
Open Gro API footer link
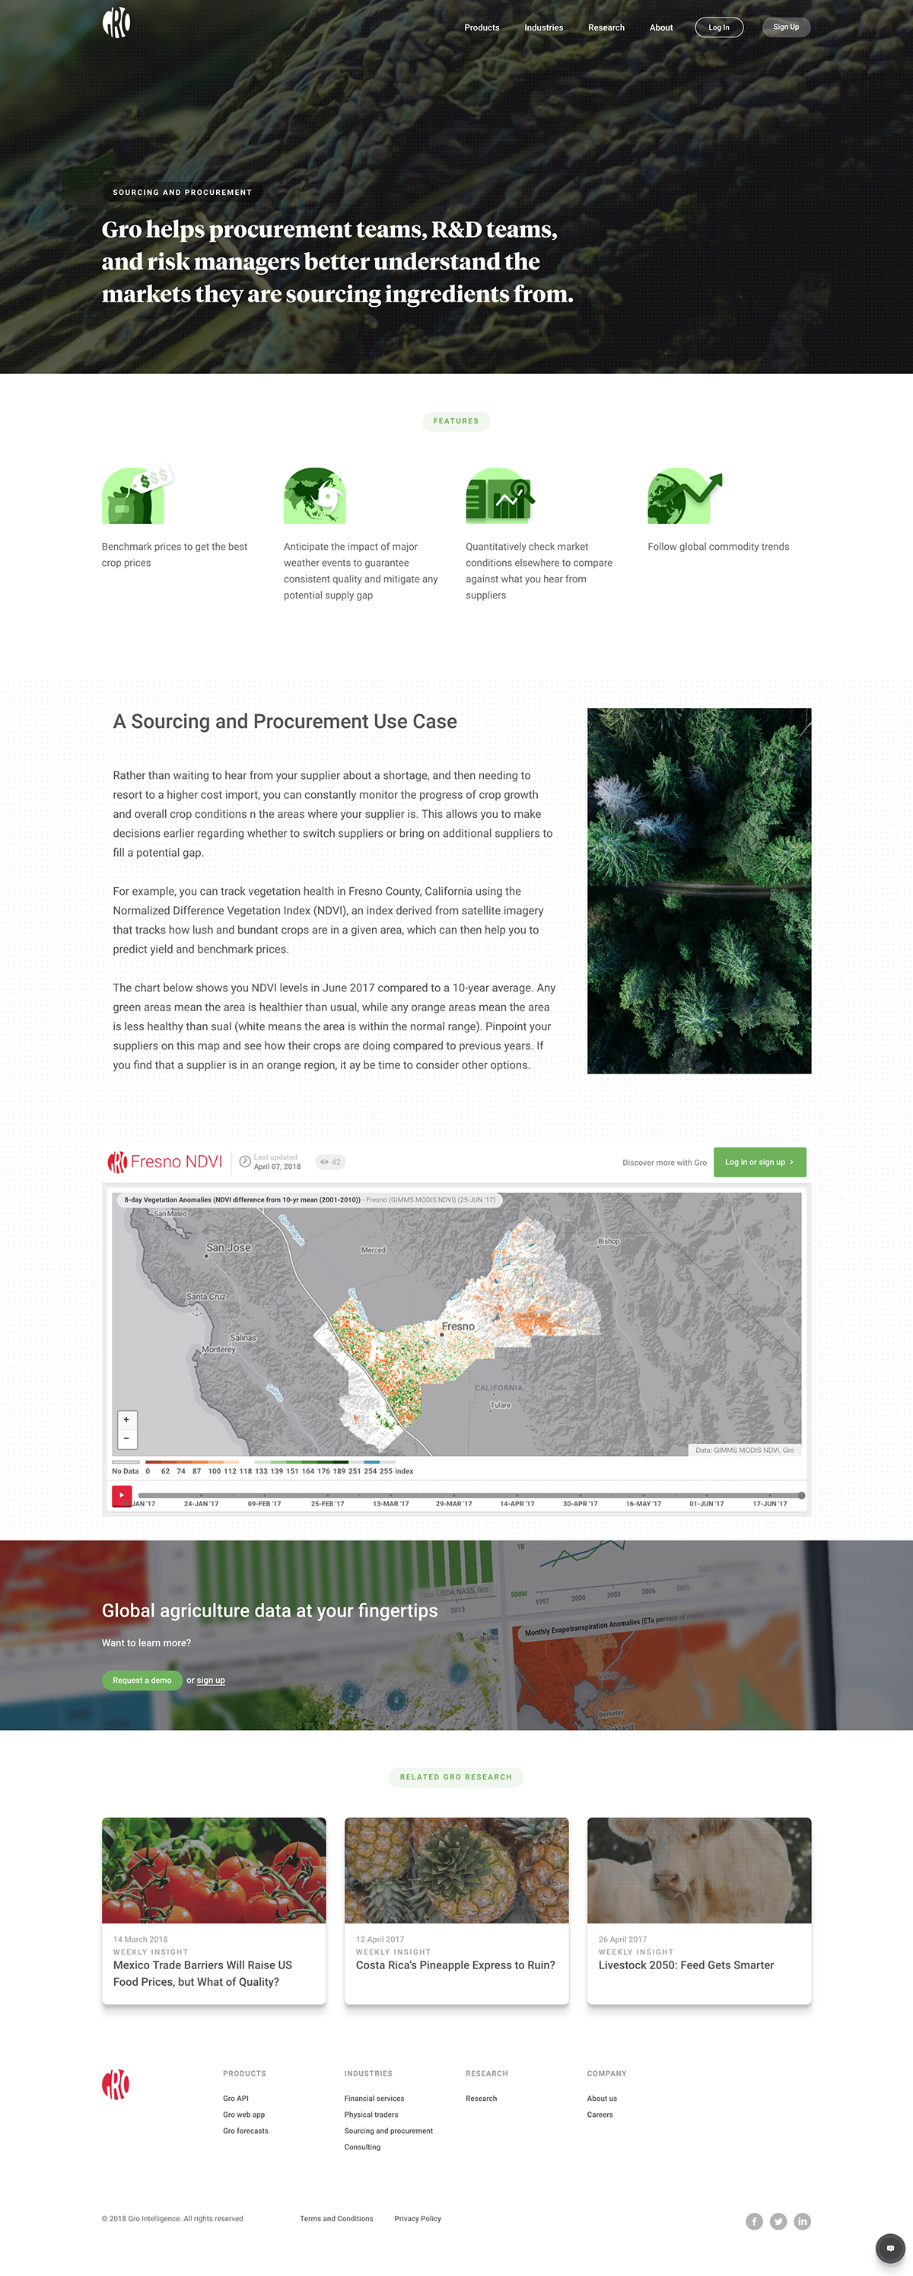point(236,2099)
